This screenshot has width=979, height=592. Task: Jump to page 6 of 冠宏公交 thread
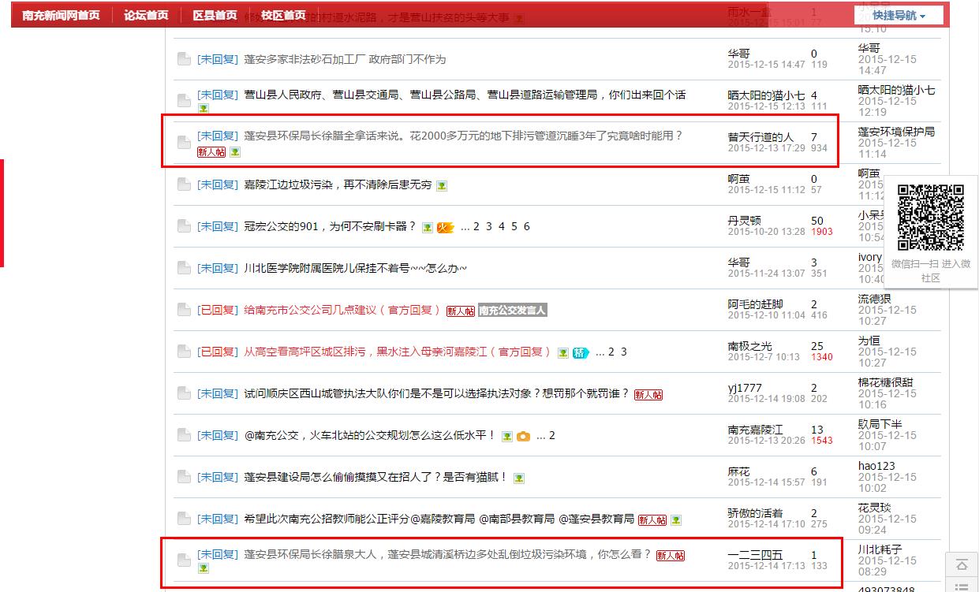click(x=526, y=227)
